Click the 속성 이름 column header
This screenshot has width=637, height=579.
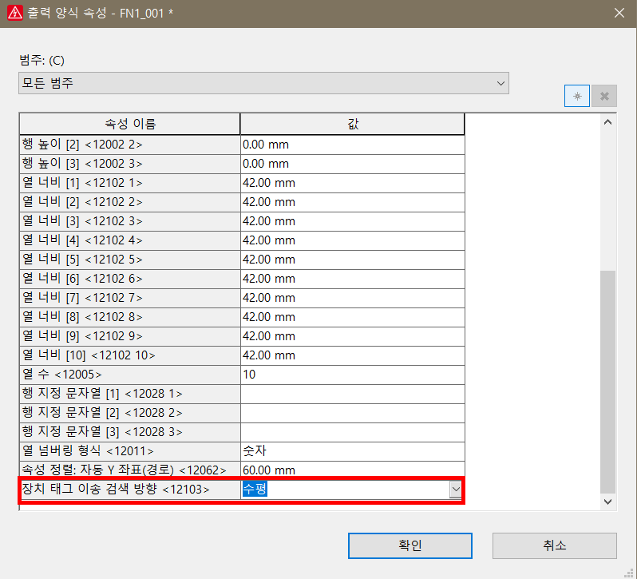pos(129,124)
